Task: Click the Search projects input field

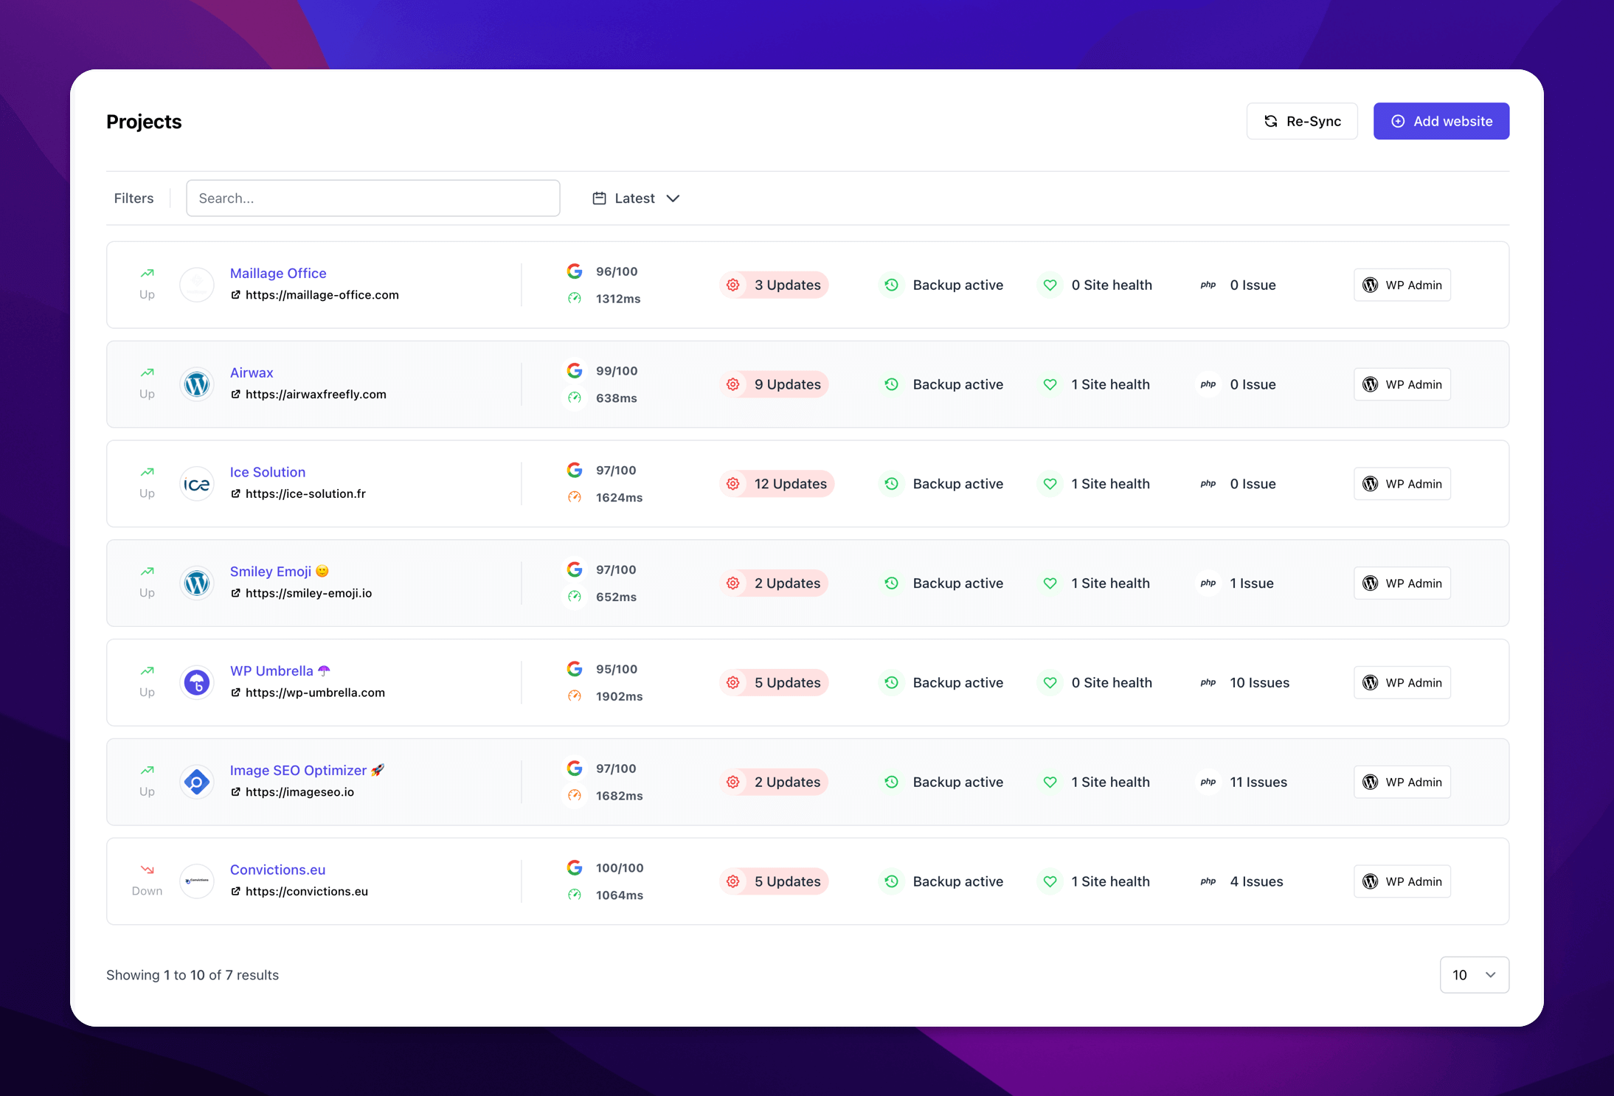Action: coord(370,197)
